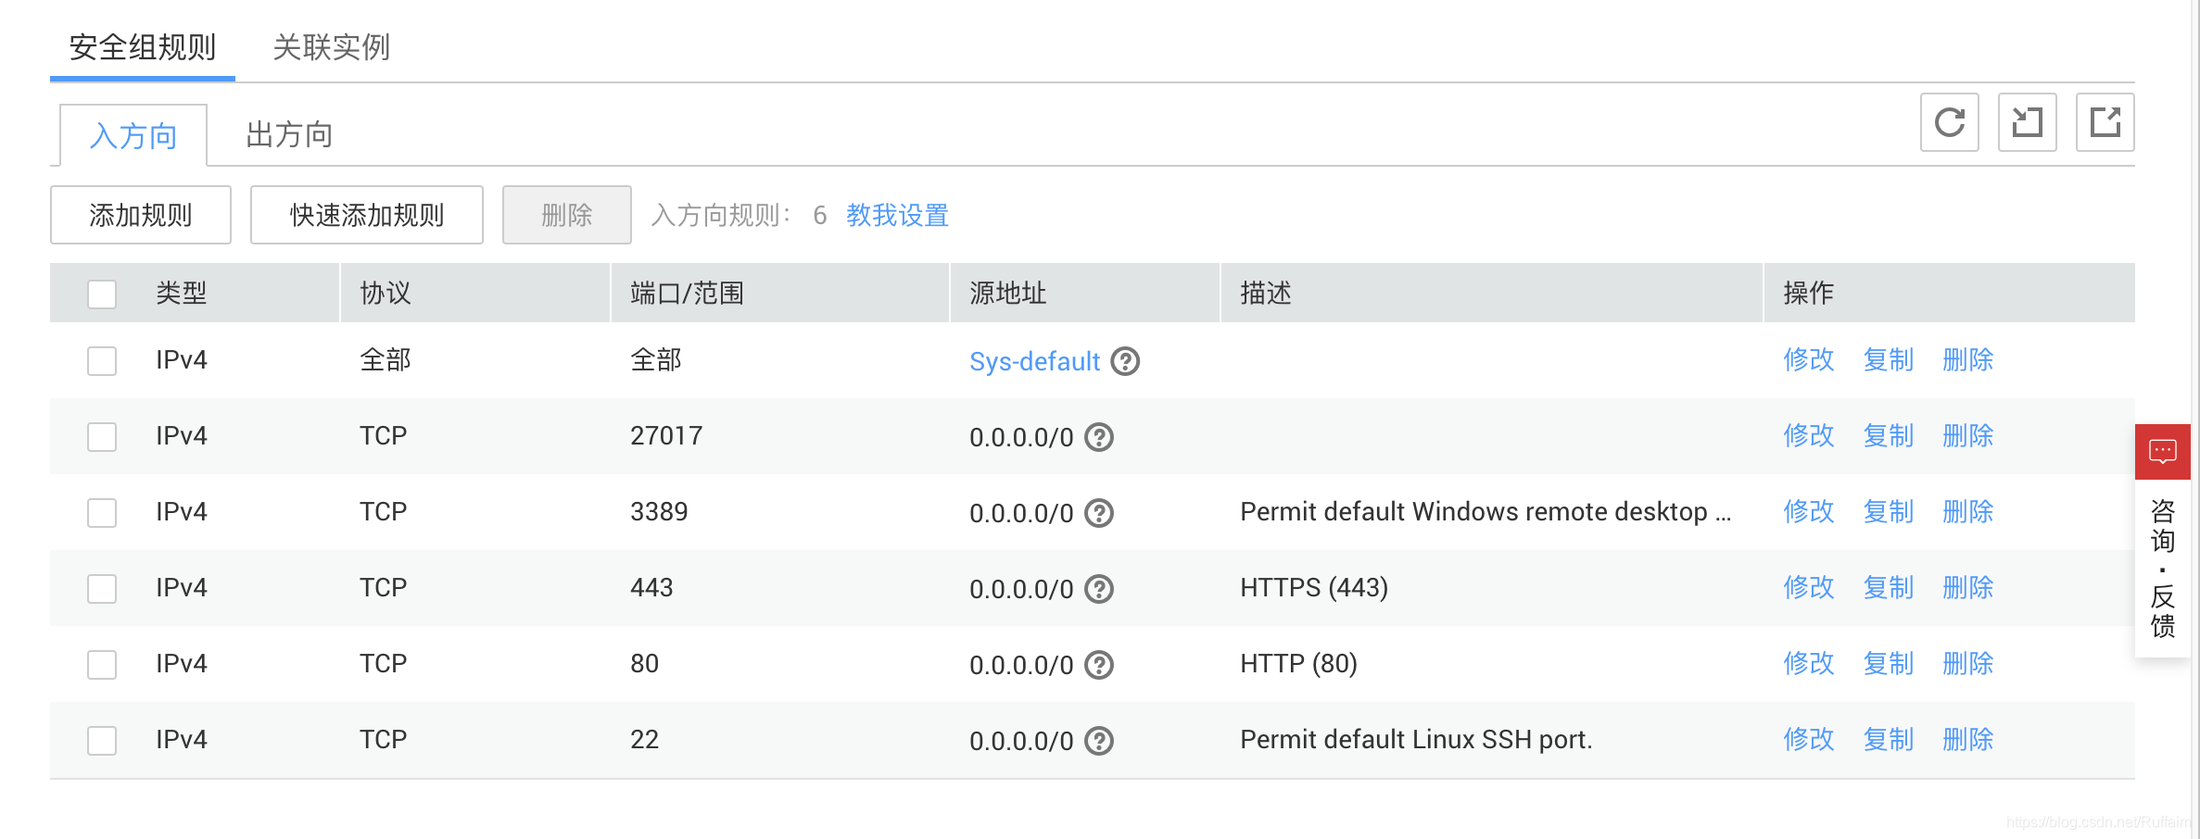Viewport: 2200px width, 839px height.
Task: Select the 入方向 tab
Action: click(x=133, y=136)
